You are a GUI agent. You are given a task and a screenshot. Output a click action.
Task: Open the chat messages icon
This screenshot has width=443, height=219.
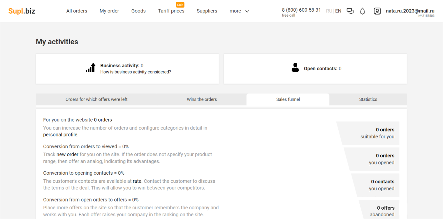(350, 11)
